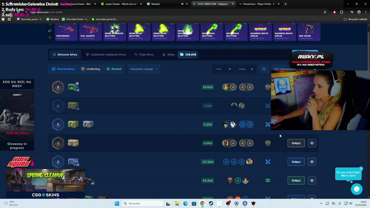Bookmark this page with star icon
Image resolution: width=370 pixels, height=208 pixels.
[x=325, y=12]
